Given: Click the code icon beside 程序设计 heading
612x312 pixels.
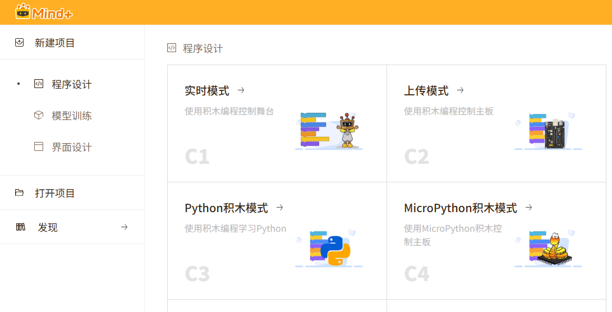Looking at the screenshot, I should click(x=172, y=48).
